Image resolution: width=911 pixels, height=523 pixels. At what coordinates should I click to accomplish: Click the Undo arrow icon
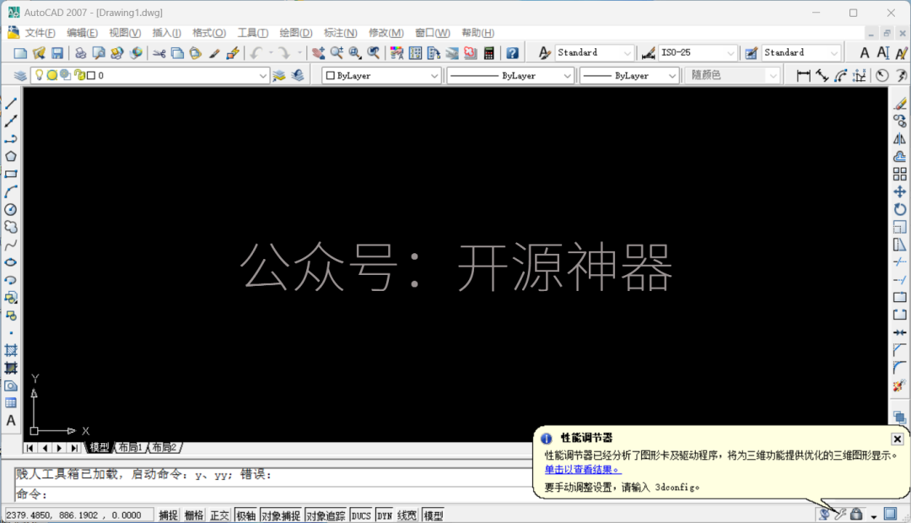click(256, 53)
